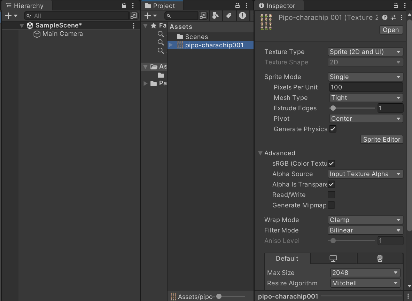Select the Packages folder icon

(x=154, y=84)
